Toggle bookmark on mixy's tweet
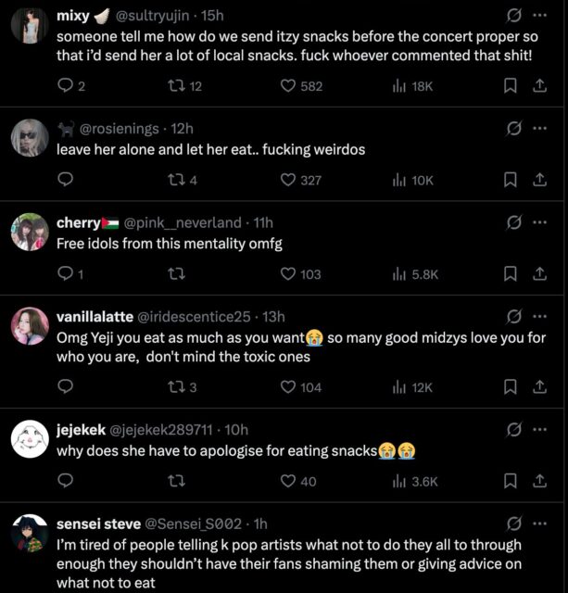 (510, 85)
